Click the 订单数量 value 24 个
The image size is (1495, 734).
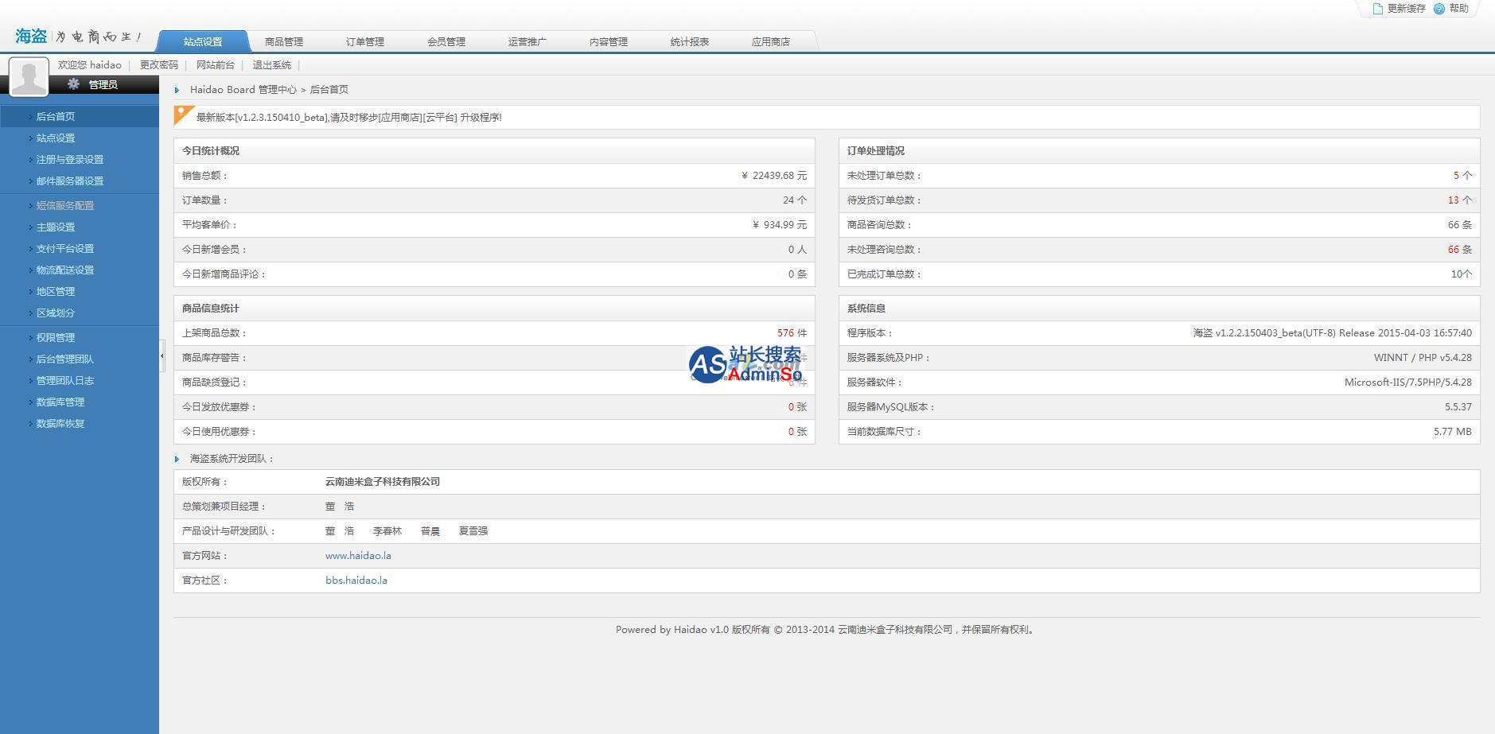(x=795, y=200)
